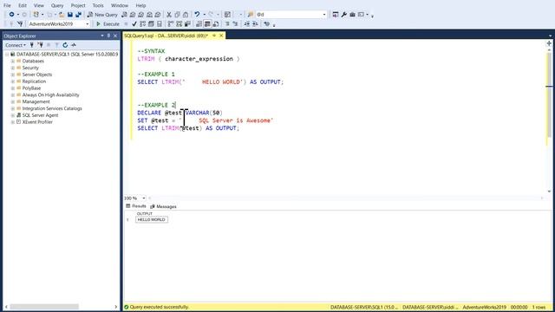Viewport: 555px width, 312px height.
Task: Click the 'Query executed successfully.' status text
Action: click(160, 307)
